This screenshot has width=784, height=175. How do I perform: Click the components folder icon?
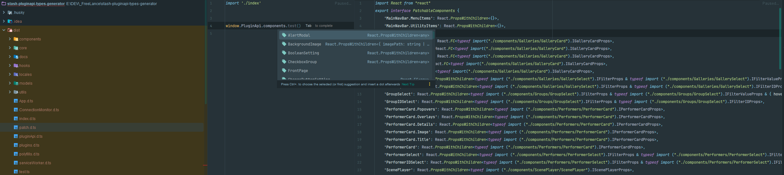(16, 39)
